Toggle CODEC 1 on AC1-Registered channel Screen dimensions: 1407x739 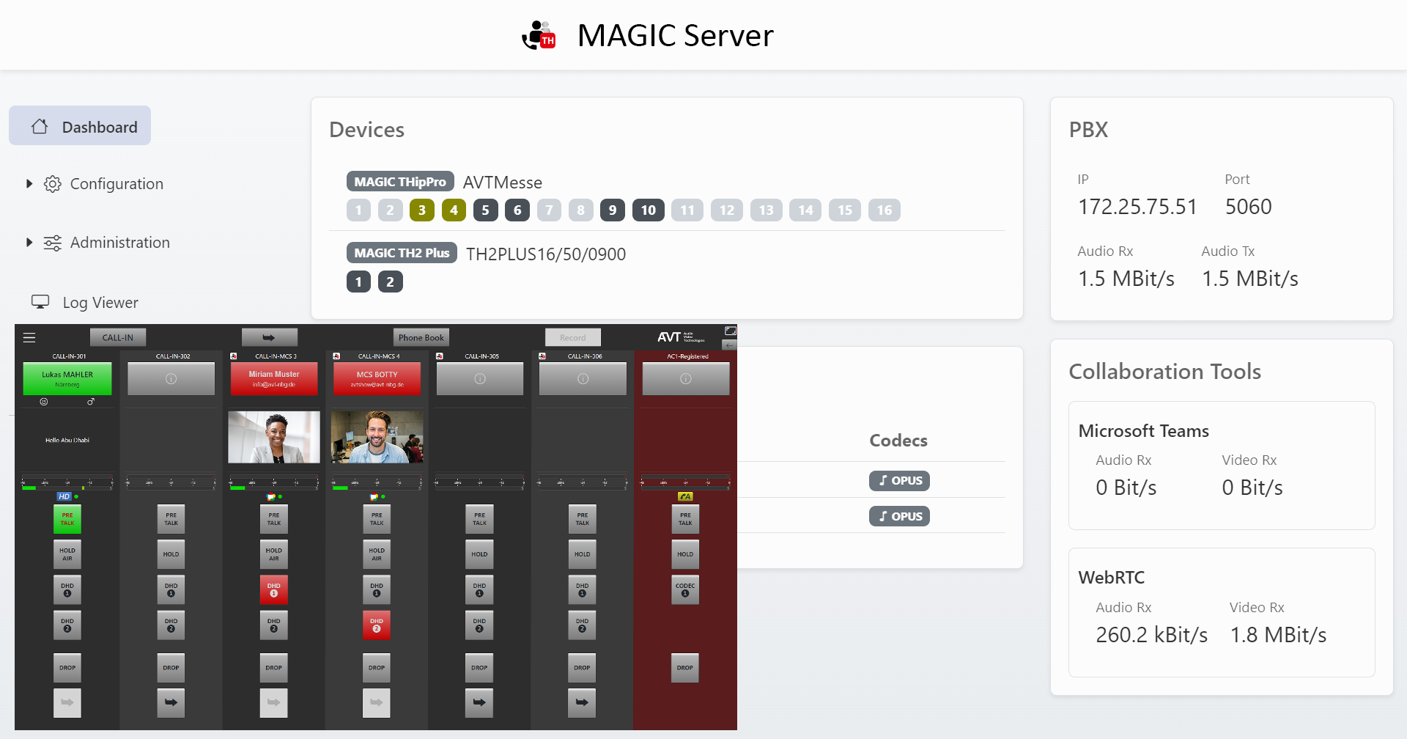coord(685,589)
